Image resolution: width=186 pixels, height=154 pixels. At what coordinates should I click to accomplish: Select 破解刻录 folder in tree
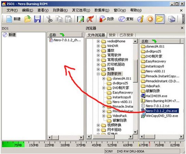click(120, 120)
